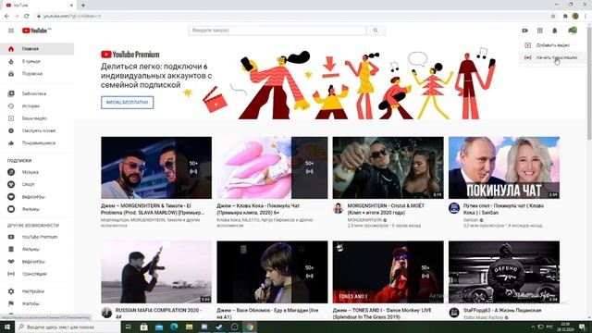This screenshot has height=333, width=592.
Task: Open Фильмы under Подписки
Action: coord(37,209)
